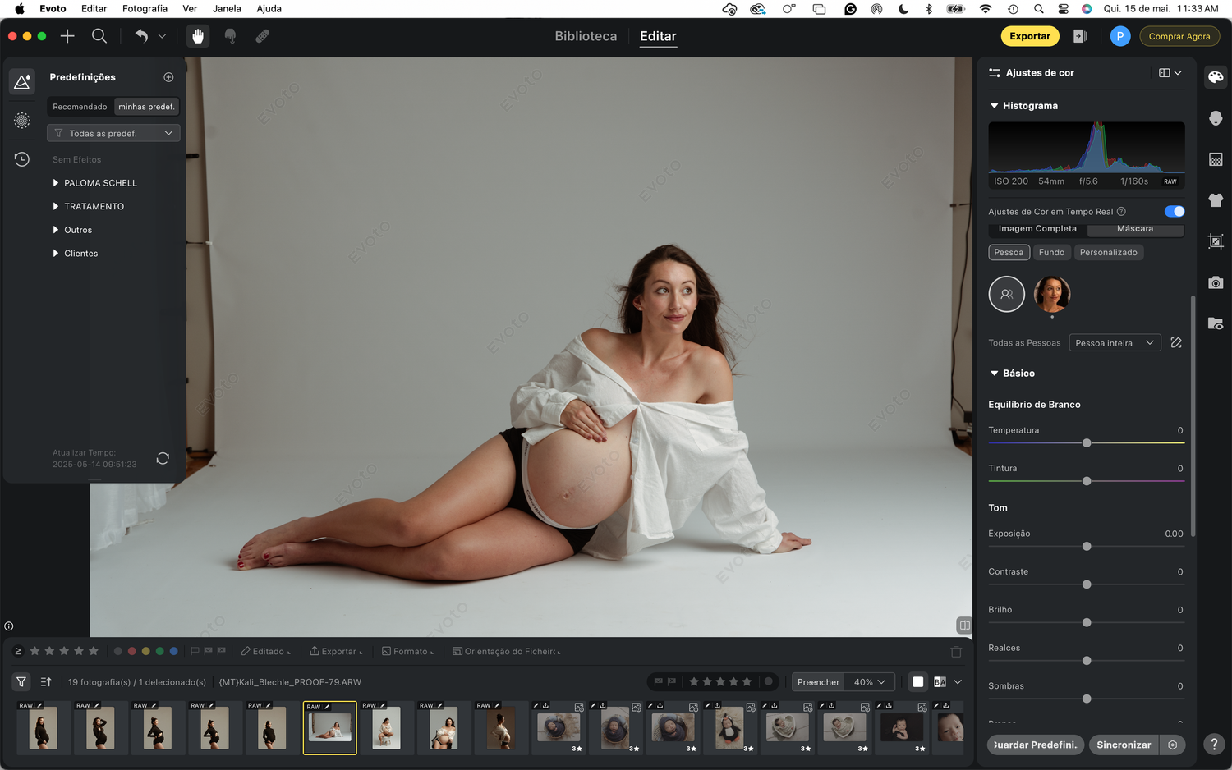Toggle the before/after split view icon
The height and width of the screenshot is (770, 1232).
click(x=964, y=626)
